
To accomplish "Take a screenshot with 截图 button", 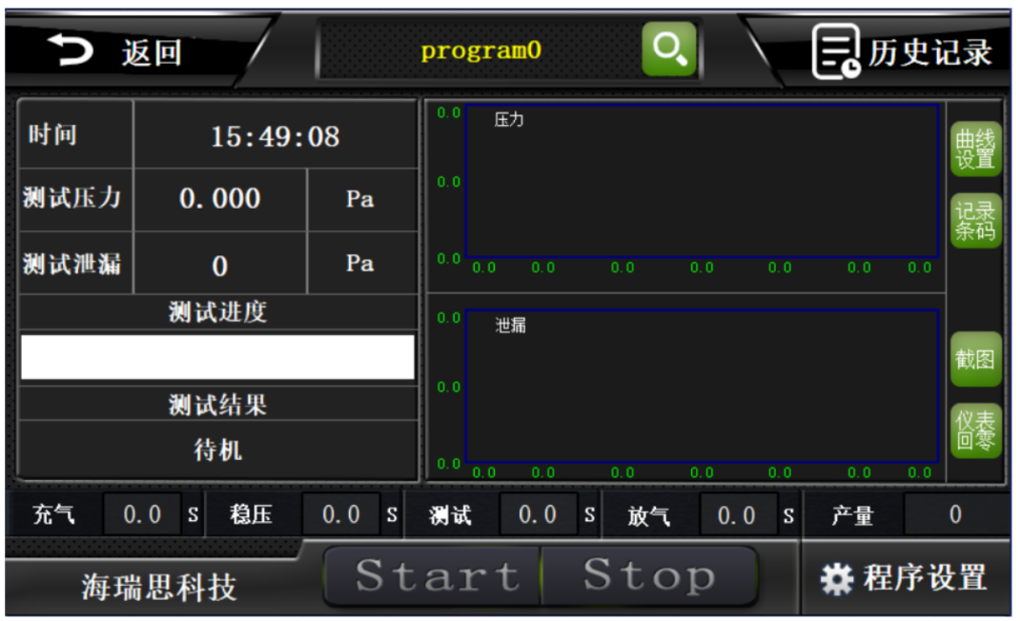I will 975,359.
